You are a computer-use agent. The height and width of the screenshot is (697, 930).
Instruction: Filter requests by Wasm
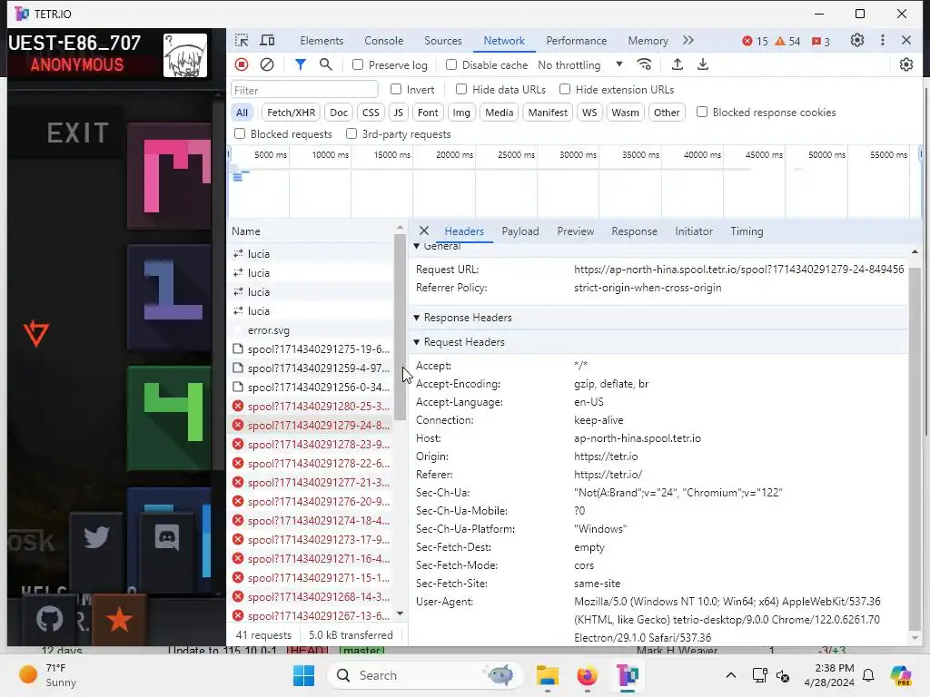[x=625, y=112]
